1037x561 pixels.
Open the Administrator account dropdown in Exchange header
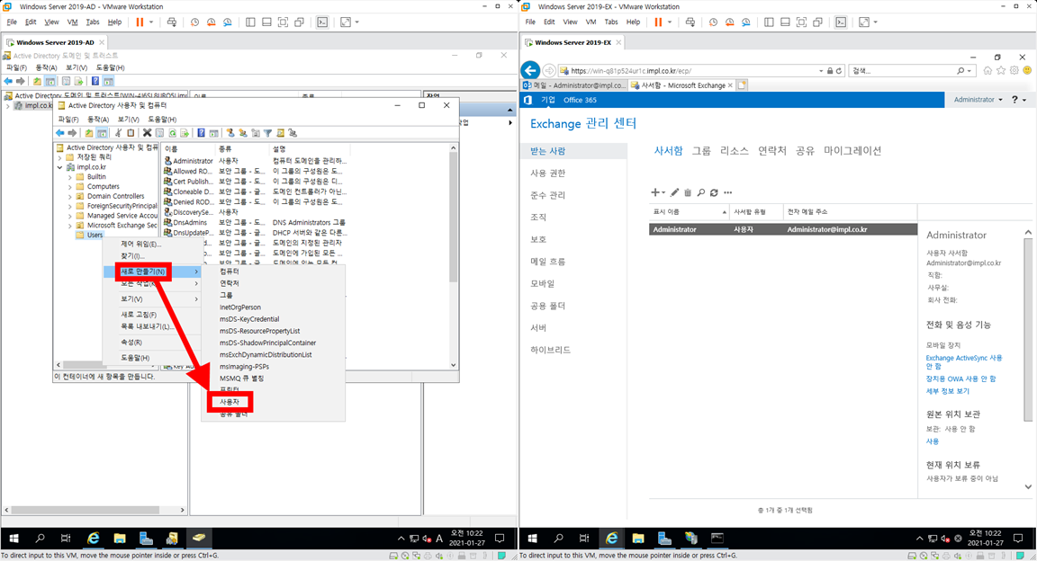pyautogui.click(x=978, y=100)
